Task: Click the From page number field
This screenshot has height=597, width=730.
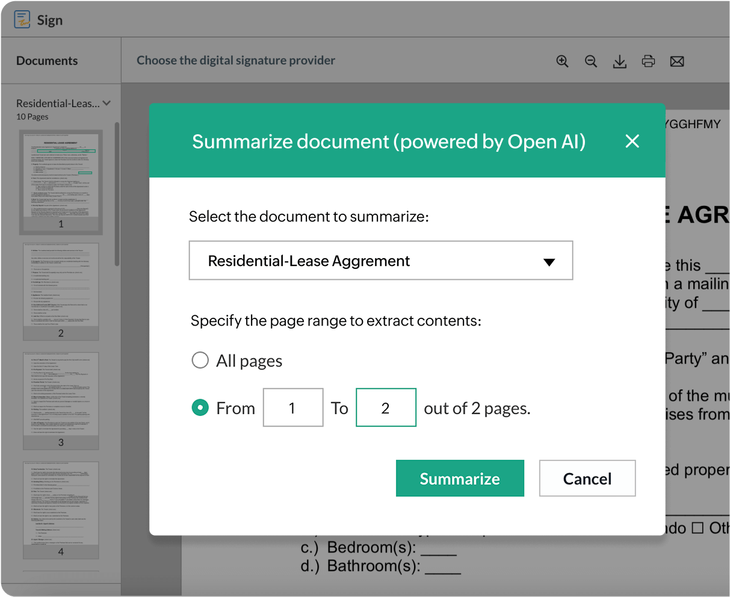Action: [293, 407]
